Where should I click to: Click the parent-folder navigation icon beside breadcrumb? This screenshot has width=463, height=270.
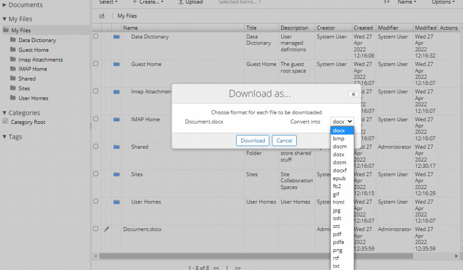pyautogui.click(x=102, y=15)
